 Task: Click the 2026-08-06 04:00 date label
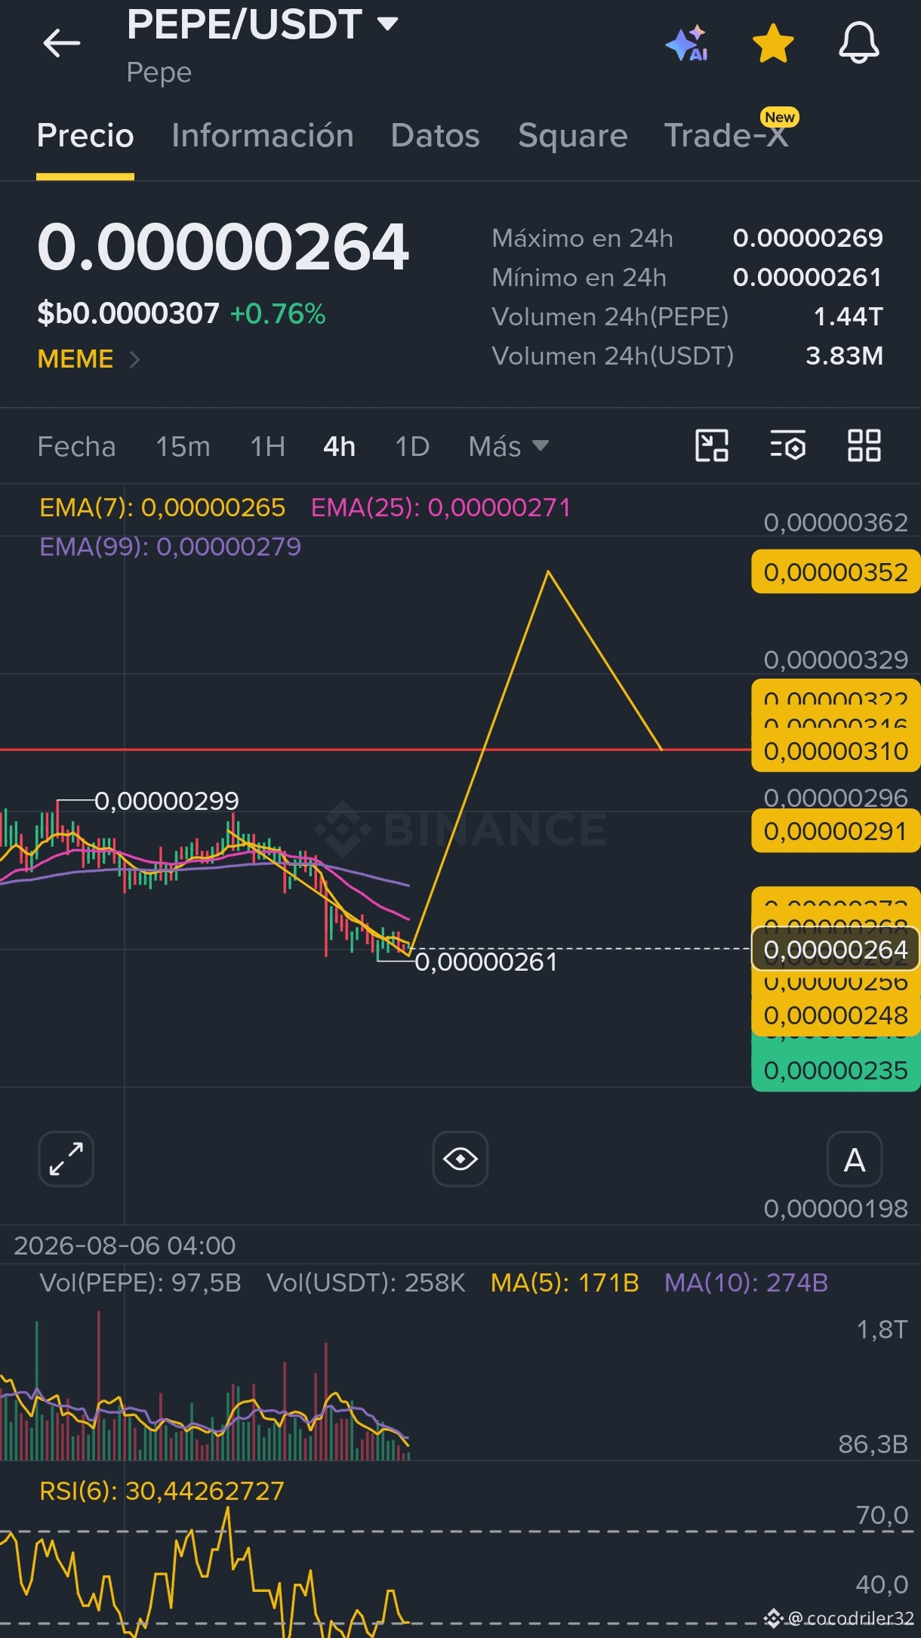pyautogui.click(x=125, y=1245)
